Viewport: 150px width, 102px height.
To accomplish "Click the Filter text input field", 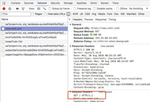I will 16,14.
